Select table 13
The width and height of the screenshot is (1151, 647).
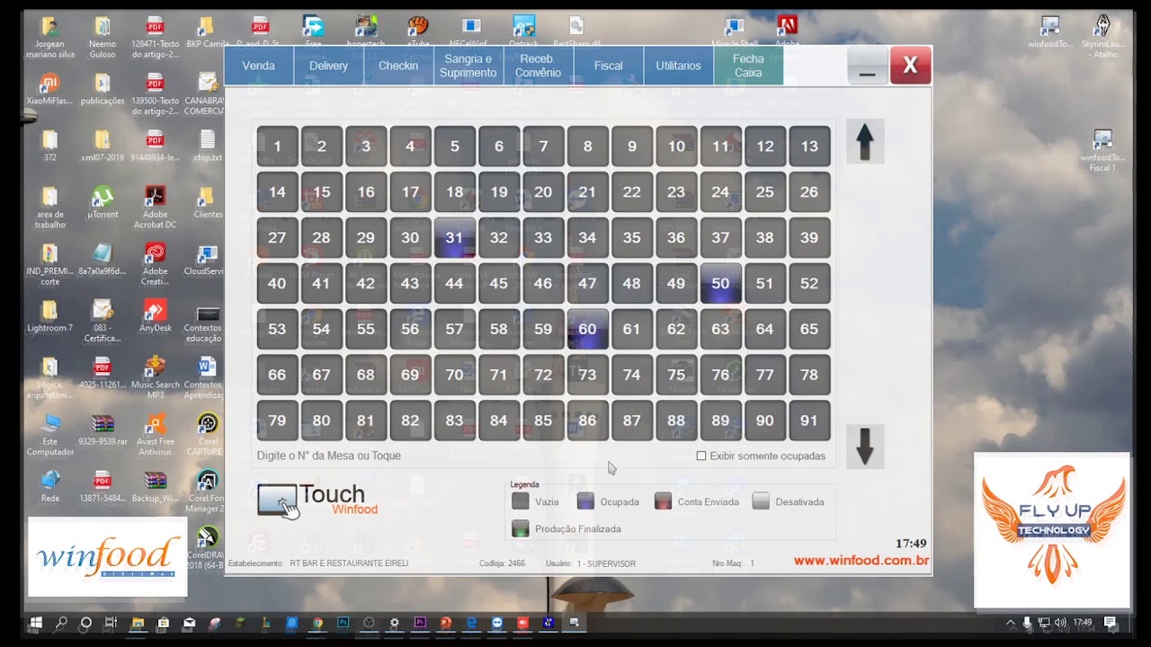point(809,146)
